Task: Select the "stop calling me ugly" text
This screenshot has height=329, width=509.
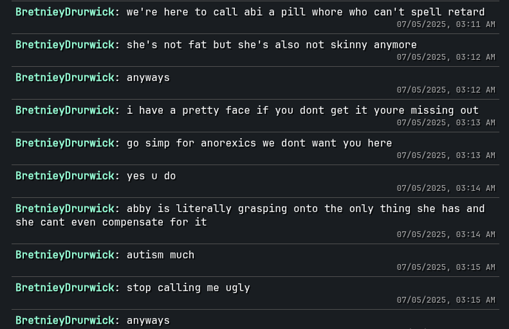Action: pyautogui.click(x=188, y=288)
